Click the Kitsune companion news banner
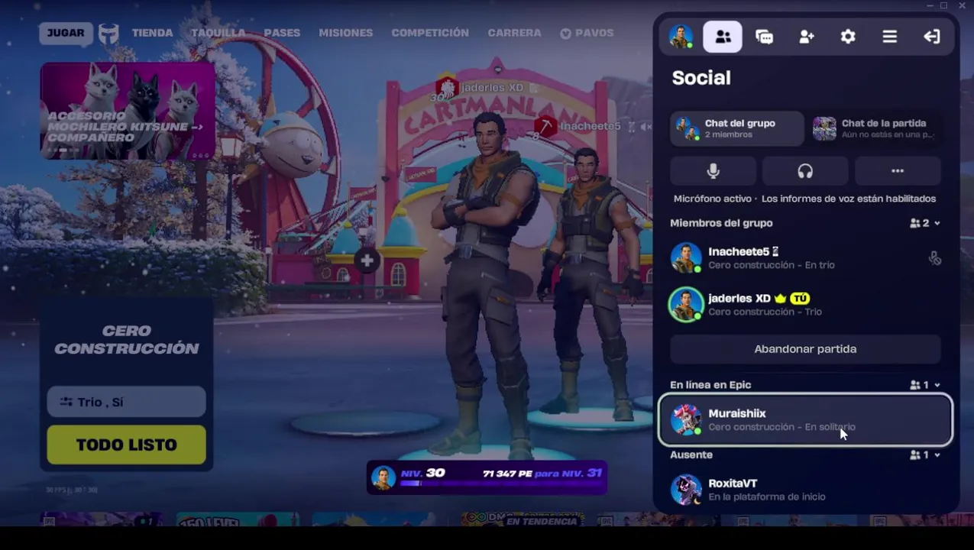The height and width of the screenshot is (550, 974). (128, 112)
